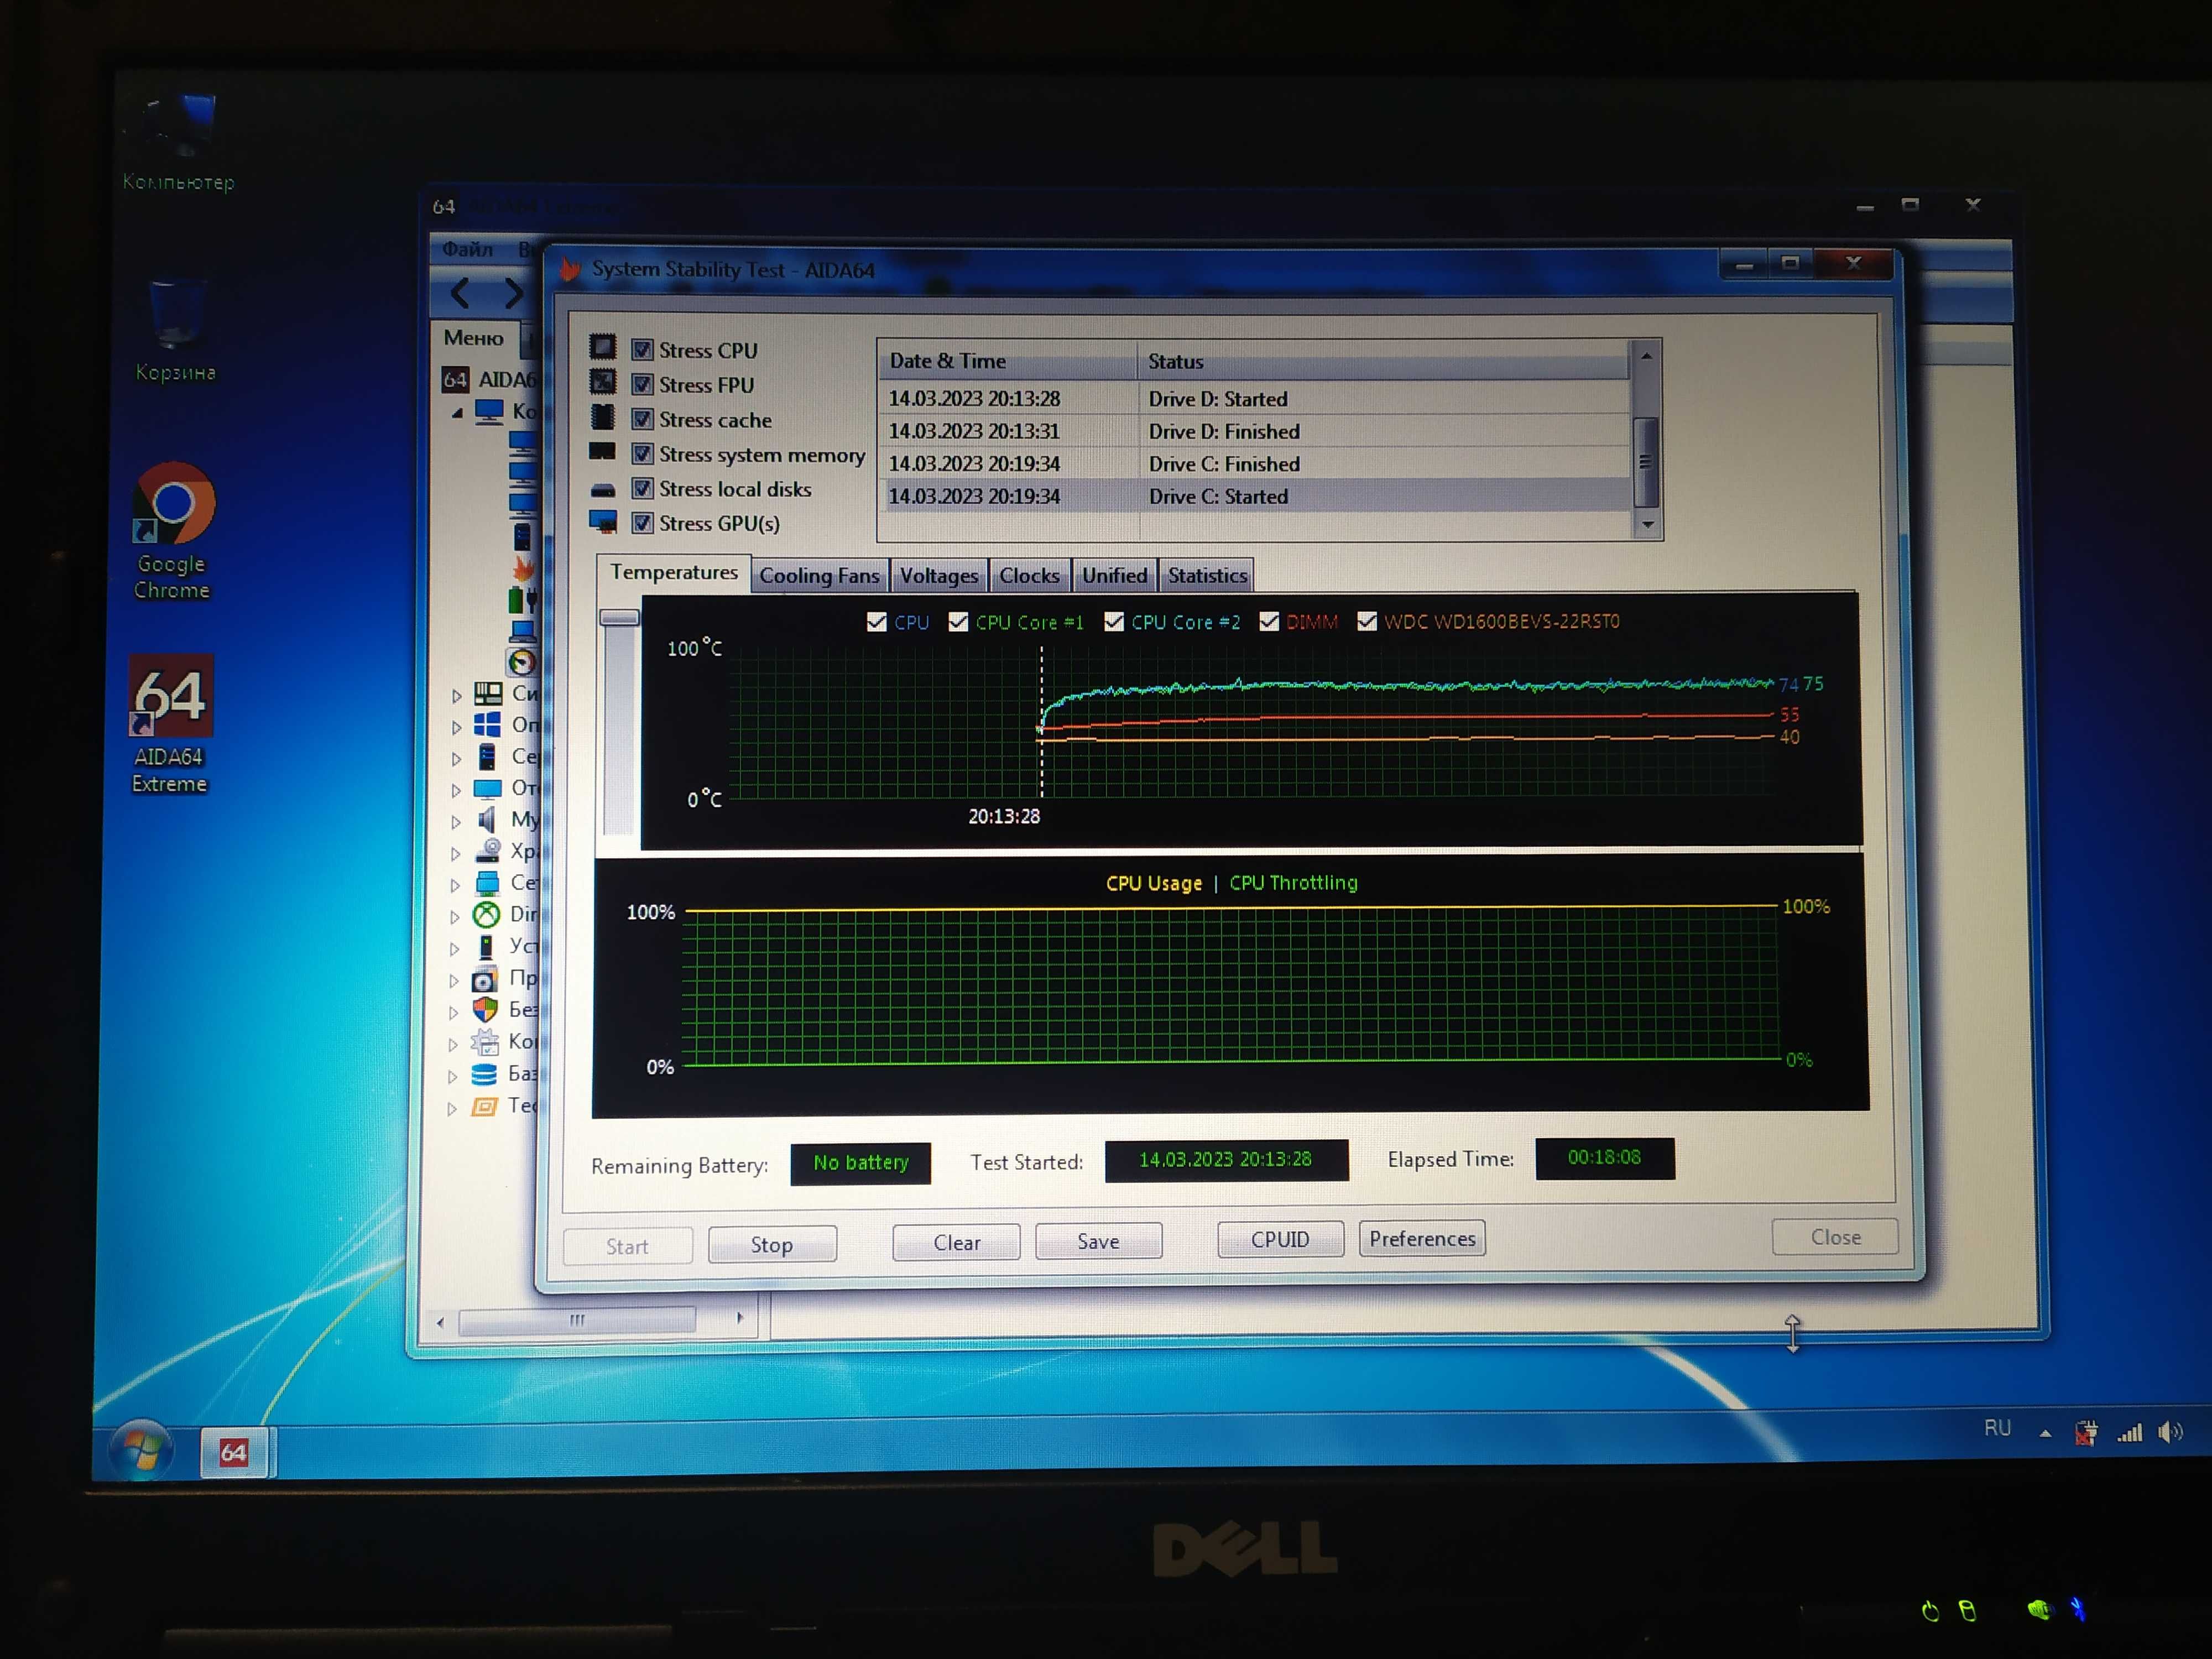Select the database tree node icon

[484, 1074]
